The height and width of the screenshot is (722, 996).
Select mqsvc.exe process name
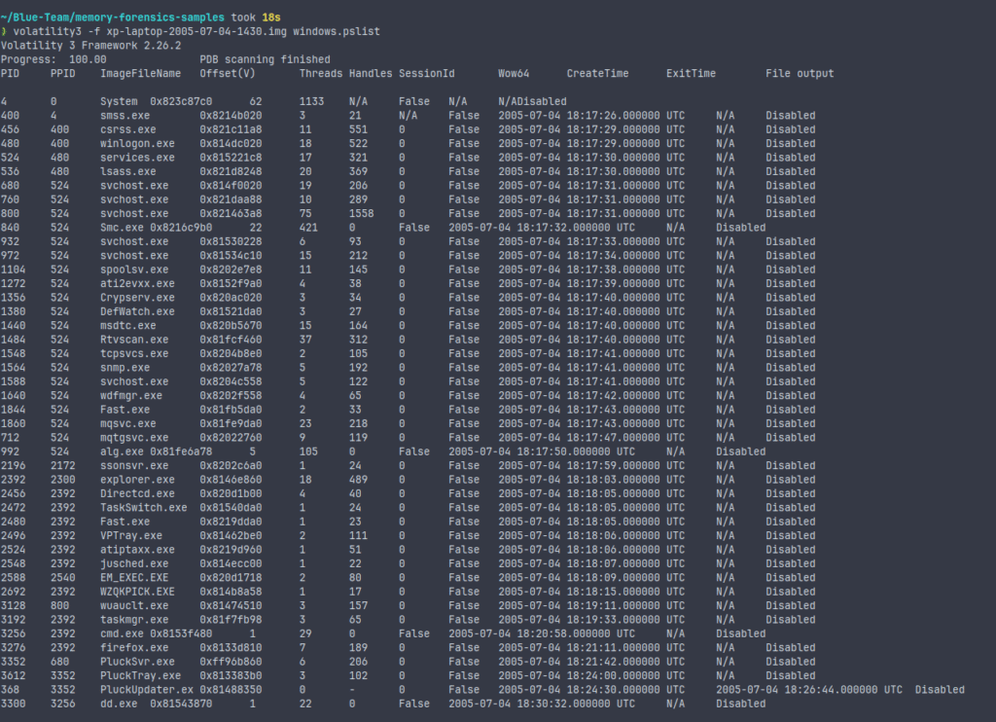(127, 423)
